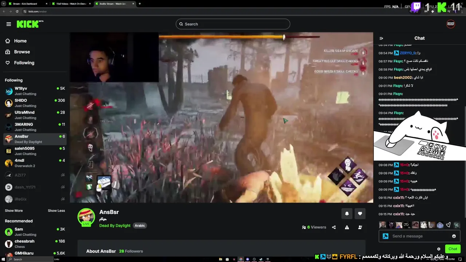Viewport: 466px width, 262px height.
Task: Open SHIDO channel in Following list
Action: click(x=35, y=103)
